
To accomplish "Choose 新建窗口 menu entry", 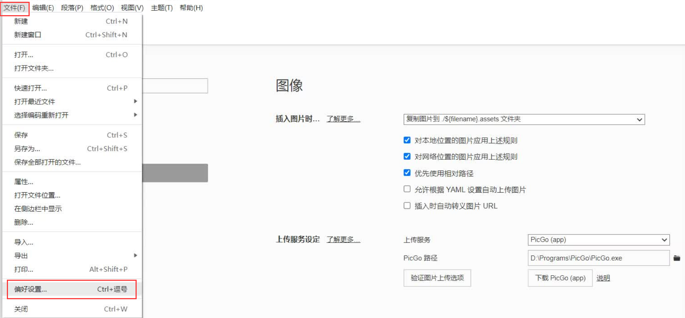I will tap(72, 35).
